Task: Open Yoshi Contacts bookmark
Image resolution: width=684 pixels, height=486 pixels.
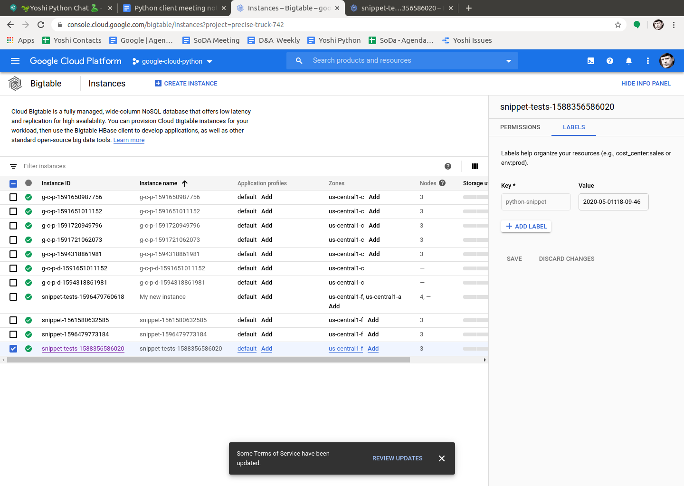Action: tap(72, 40)
